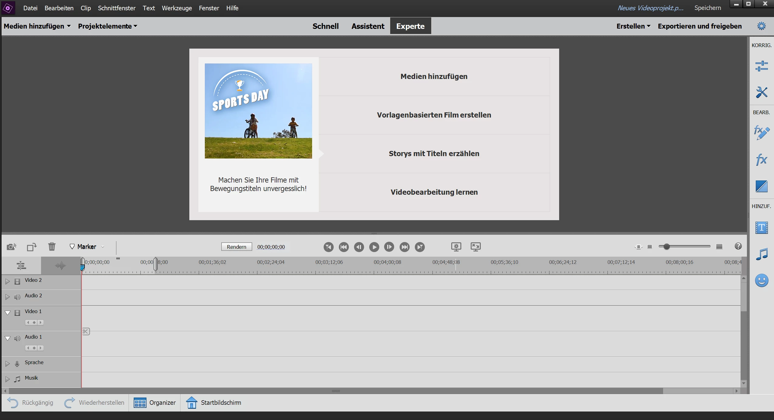Click the Rendern button
This screenshot has width=774, height=420.
coord(236,247)
